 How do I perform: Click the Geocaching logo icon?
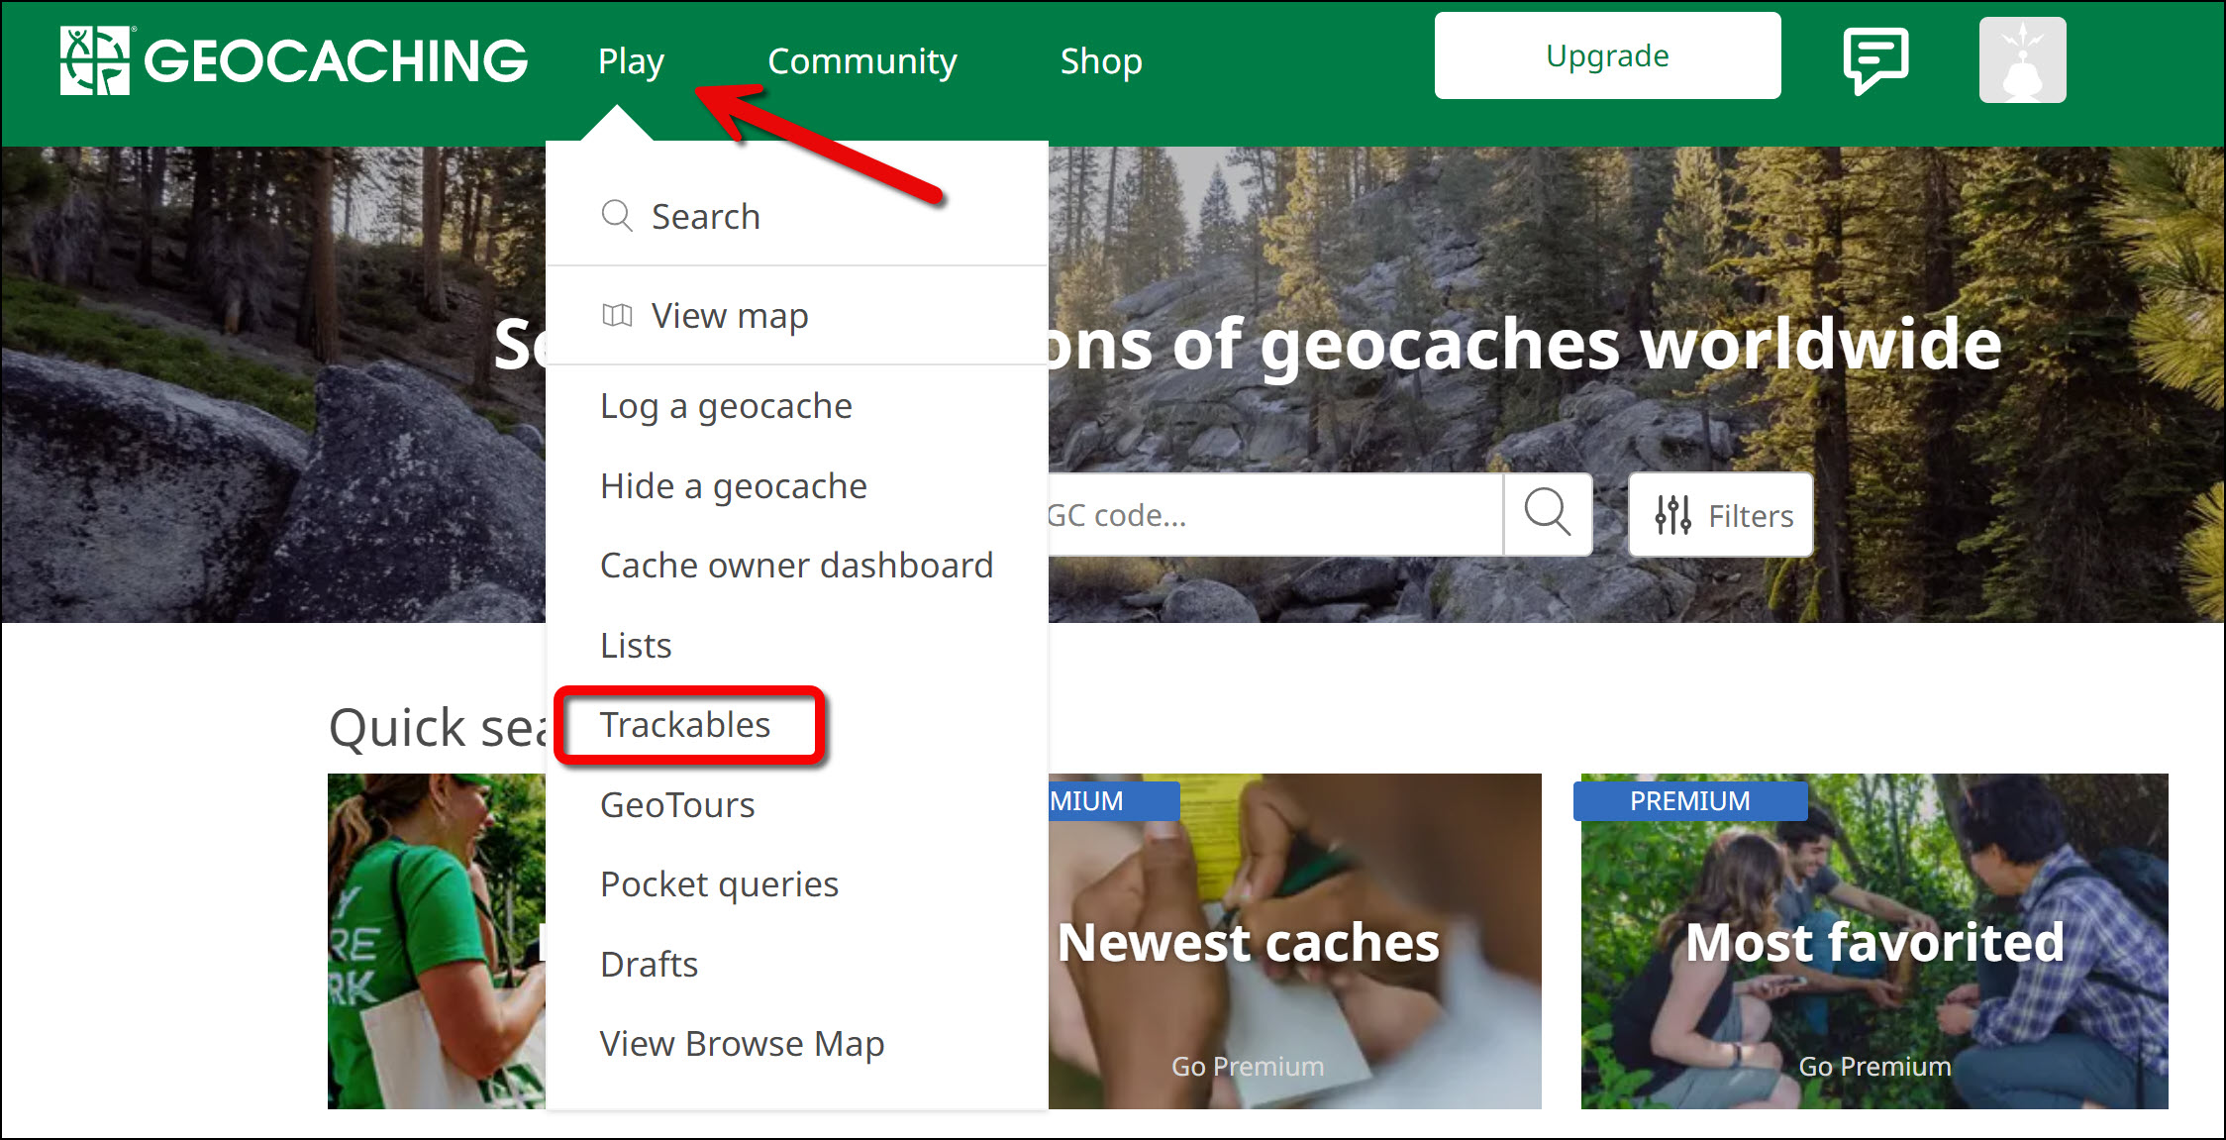pos(95,60)
